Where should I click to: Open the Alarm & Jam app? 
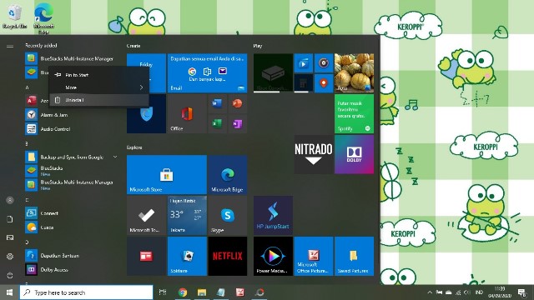(x=73, y=115)
